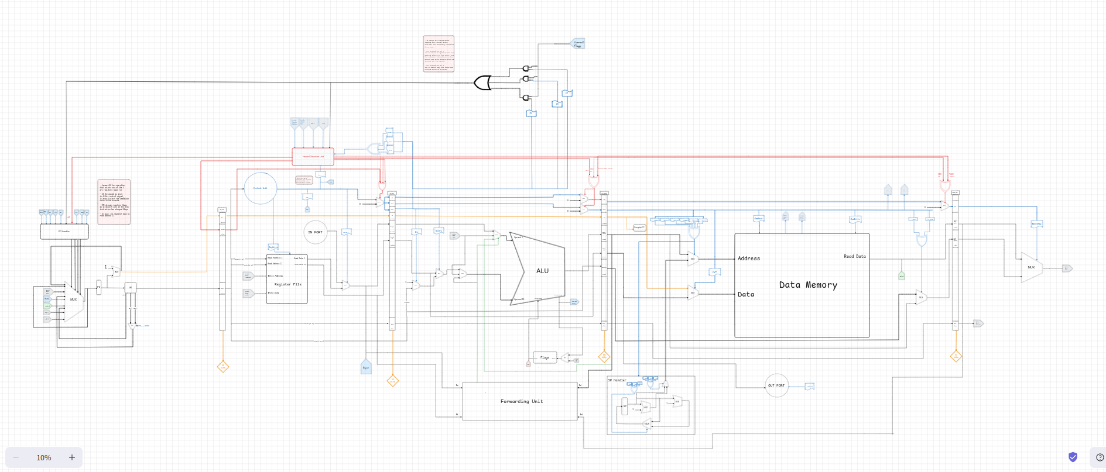Click the Address label in Data Memory
The image size is (1106, 472).
[749, 259]
